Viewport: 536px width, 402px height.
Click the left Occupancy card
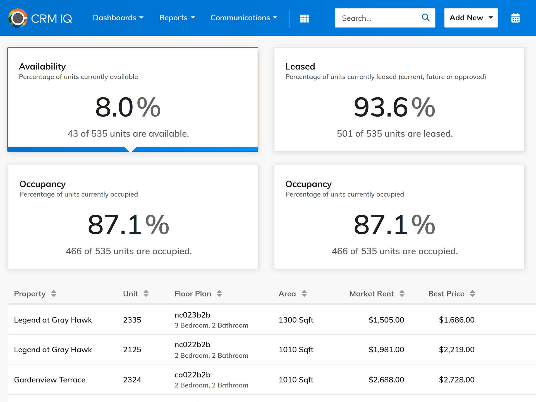[132, 217]
